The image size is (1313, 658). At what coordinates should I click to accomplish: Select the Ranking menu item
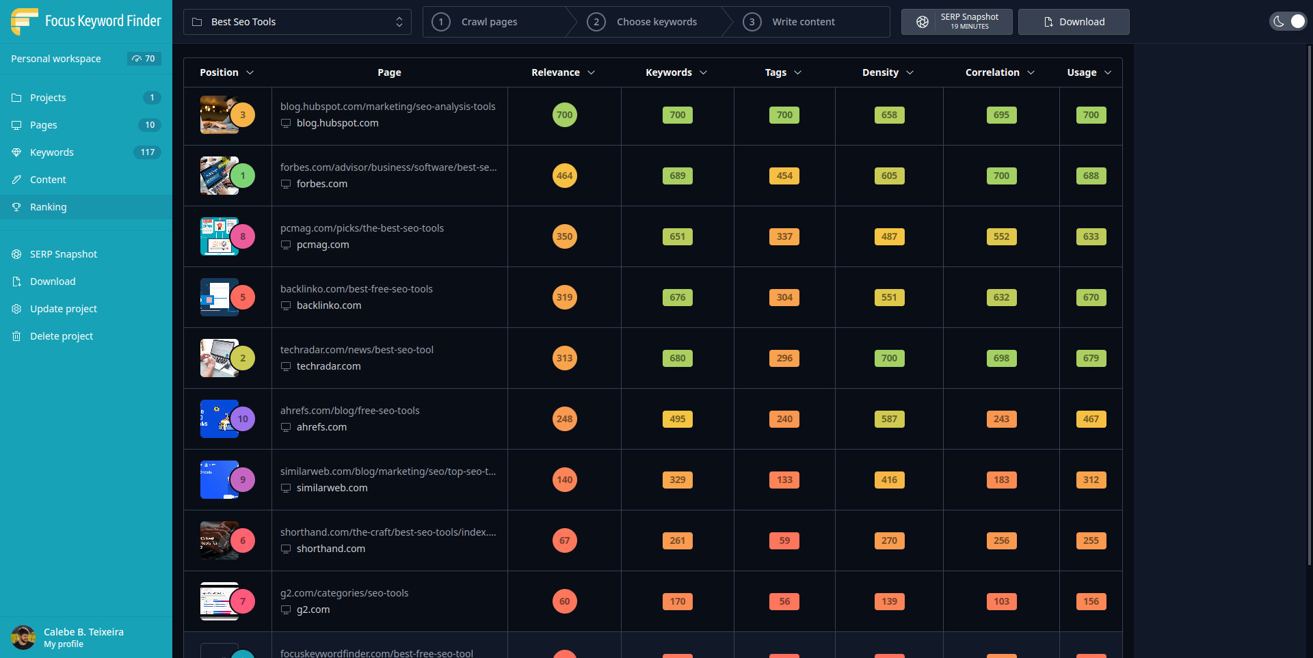86,207
